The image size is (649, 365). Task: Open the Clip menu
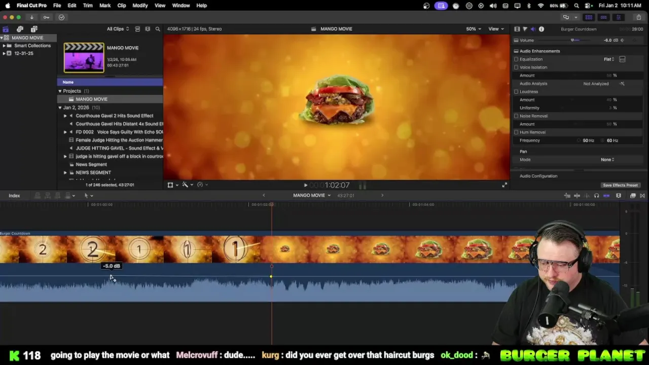(x=122, y=6)
